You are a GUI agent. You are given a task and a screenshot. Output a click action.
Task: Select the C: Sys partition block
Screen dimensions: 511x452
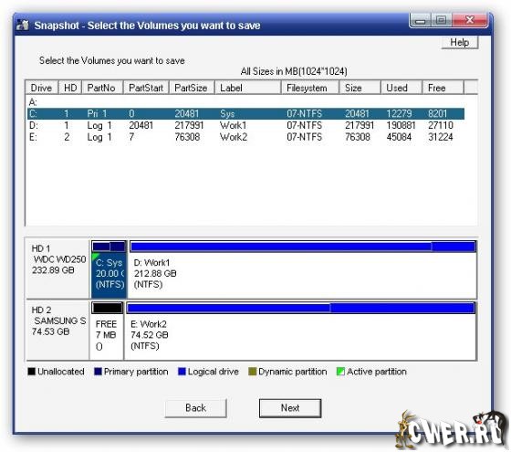click(109, 269)
